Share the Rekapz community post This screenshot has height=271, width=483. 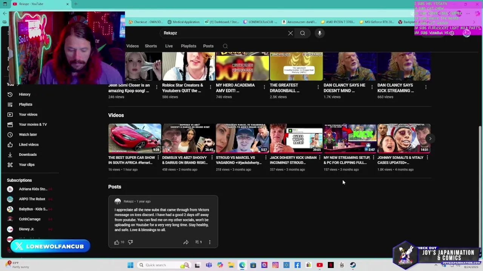tap(186, 242)
